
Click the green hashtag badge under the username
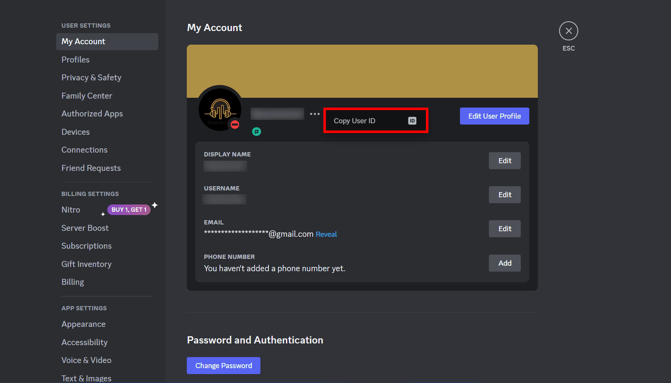pos(256,132)
